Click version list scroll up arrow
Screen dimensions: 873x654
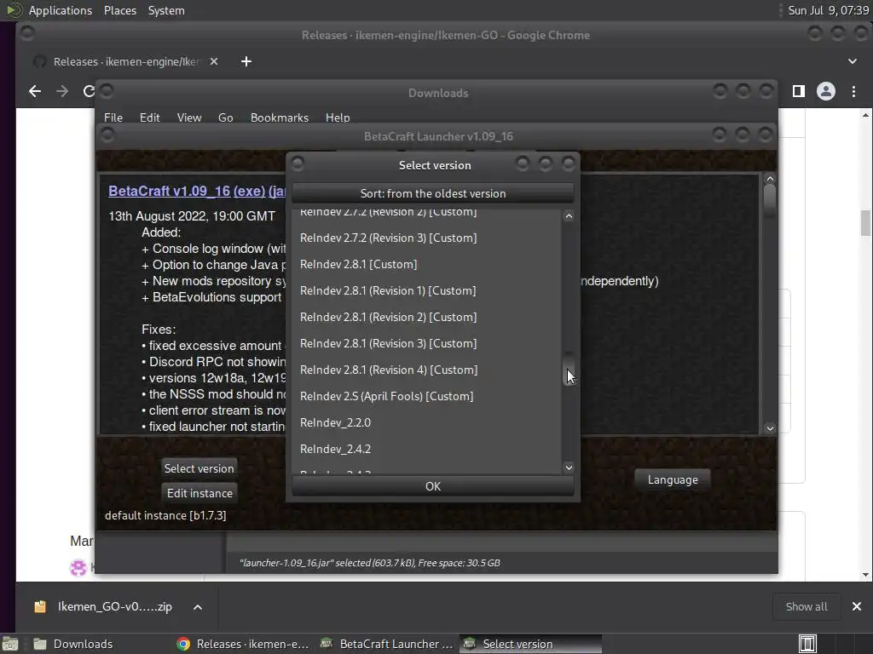[x=569, y=216]
